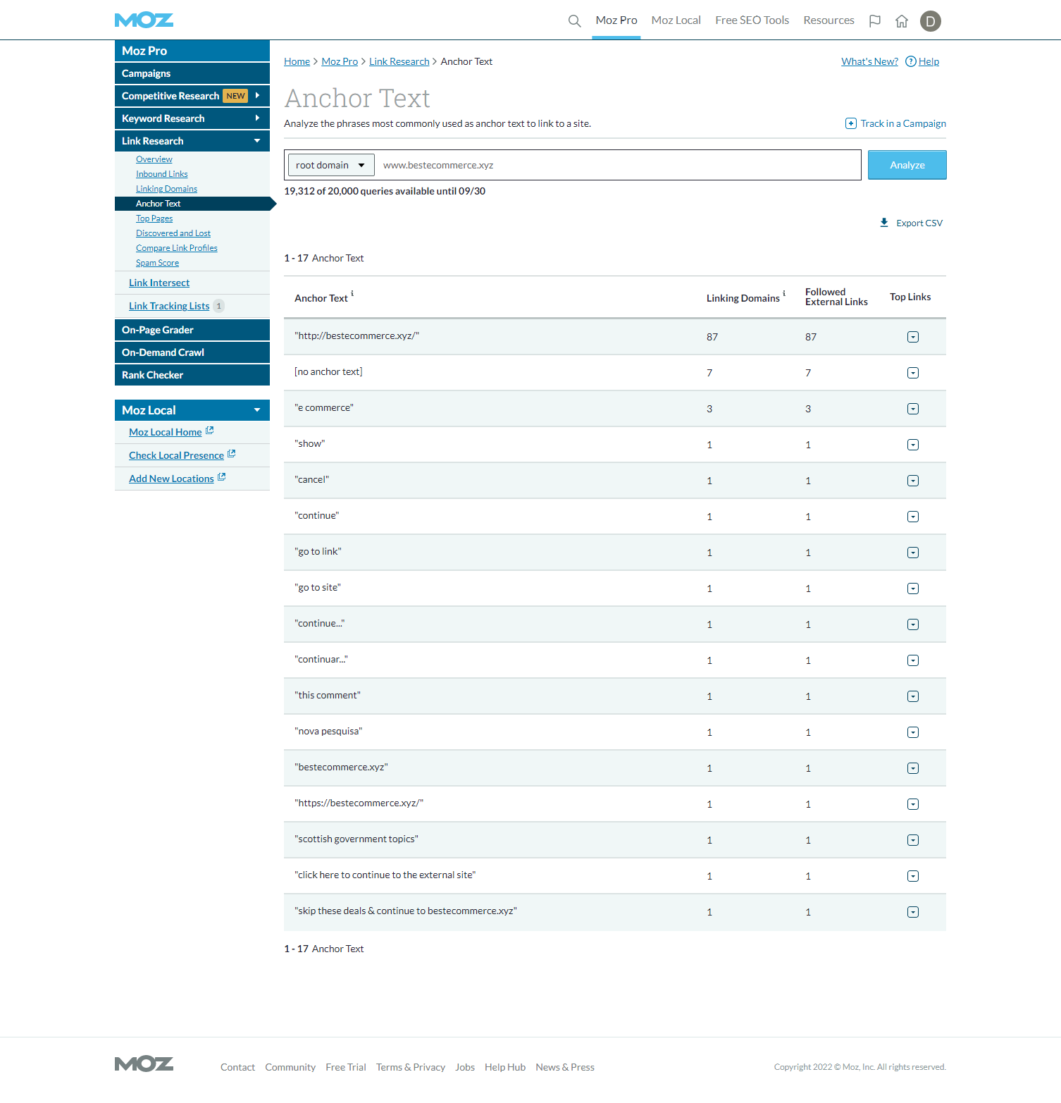Open the Top Pages sidebar link

pos(154,218)
